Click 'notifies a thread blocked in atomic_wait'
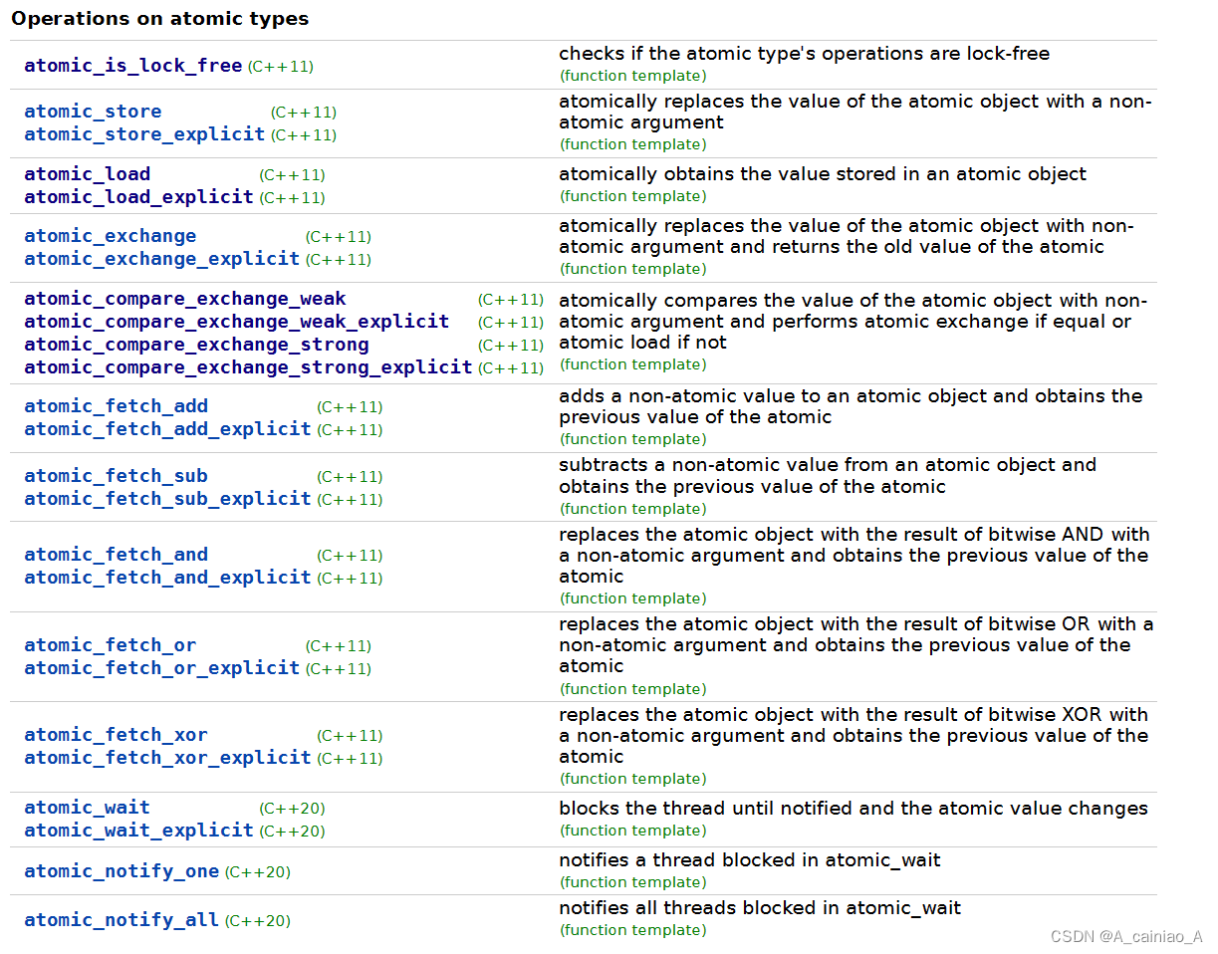 [750, 860]
